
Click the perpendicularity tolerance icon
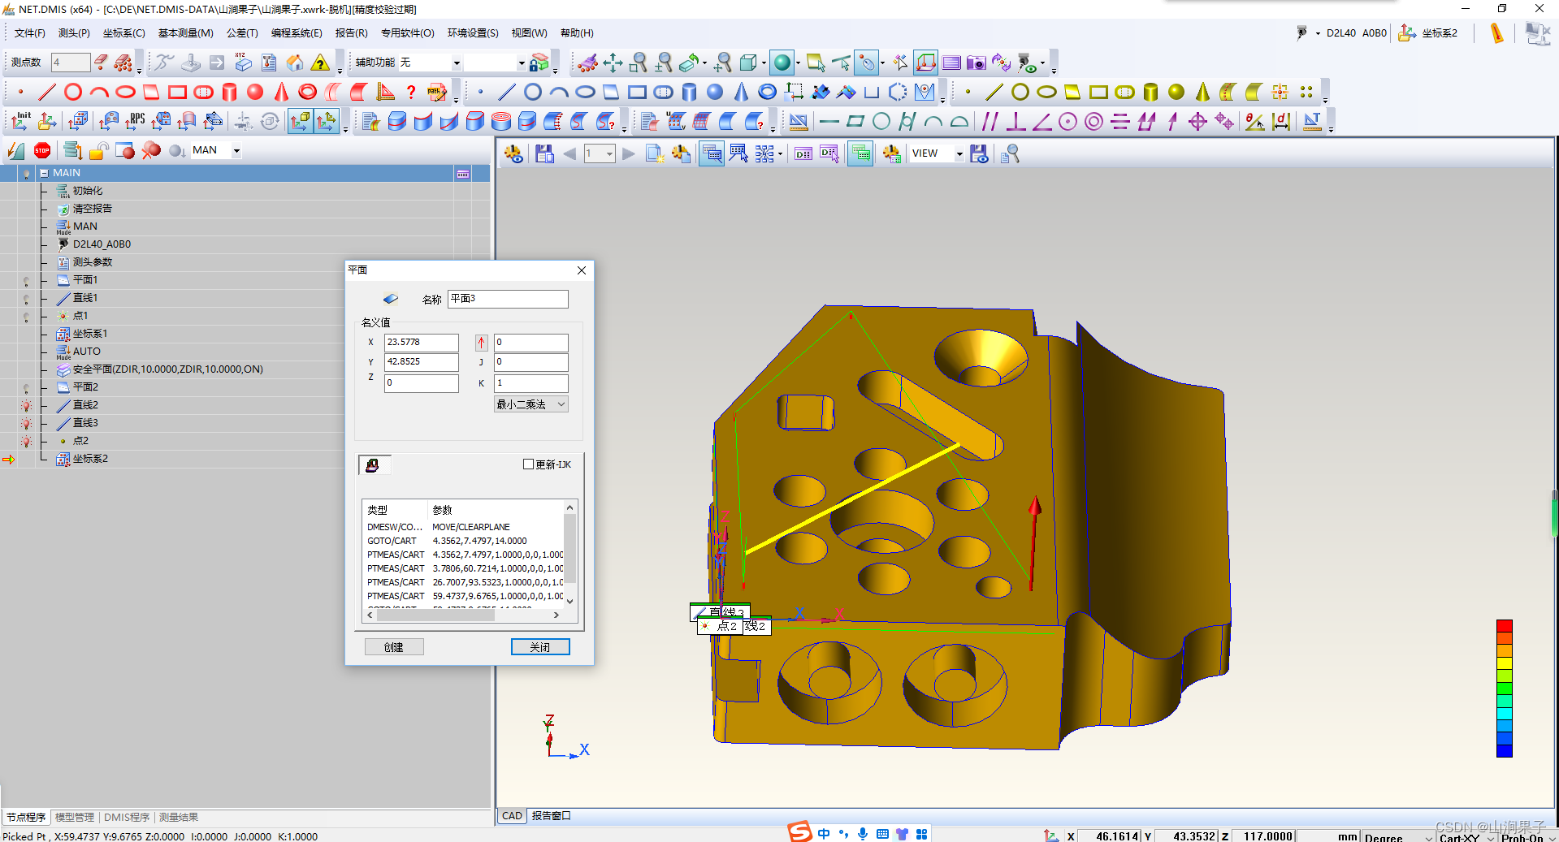(x=1016, y=121)
